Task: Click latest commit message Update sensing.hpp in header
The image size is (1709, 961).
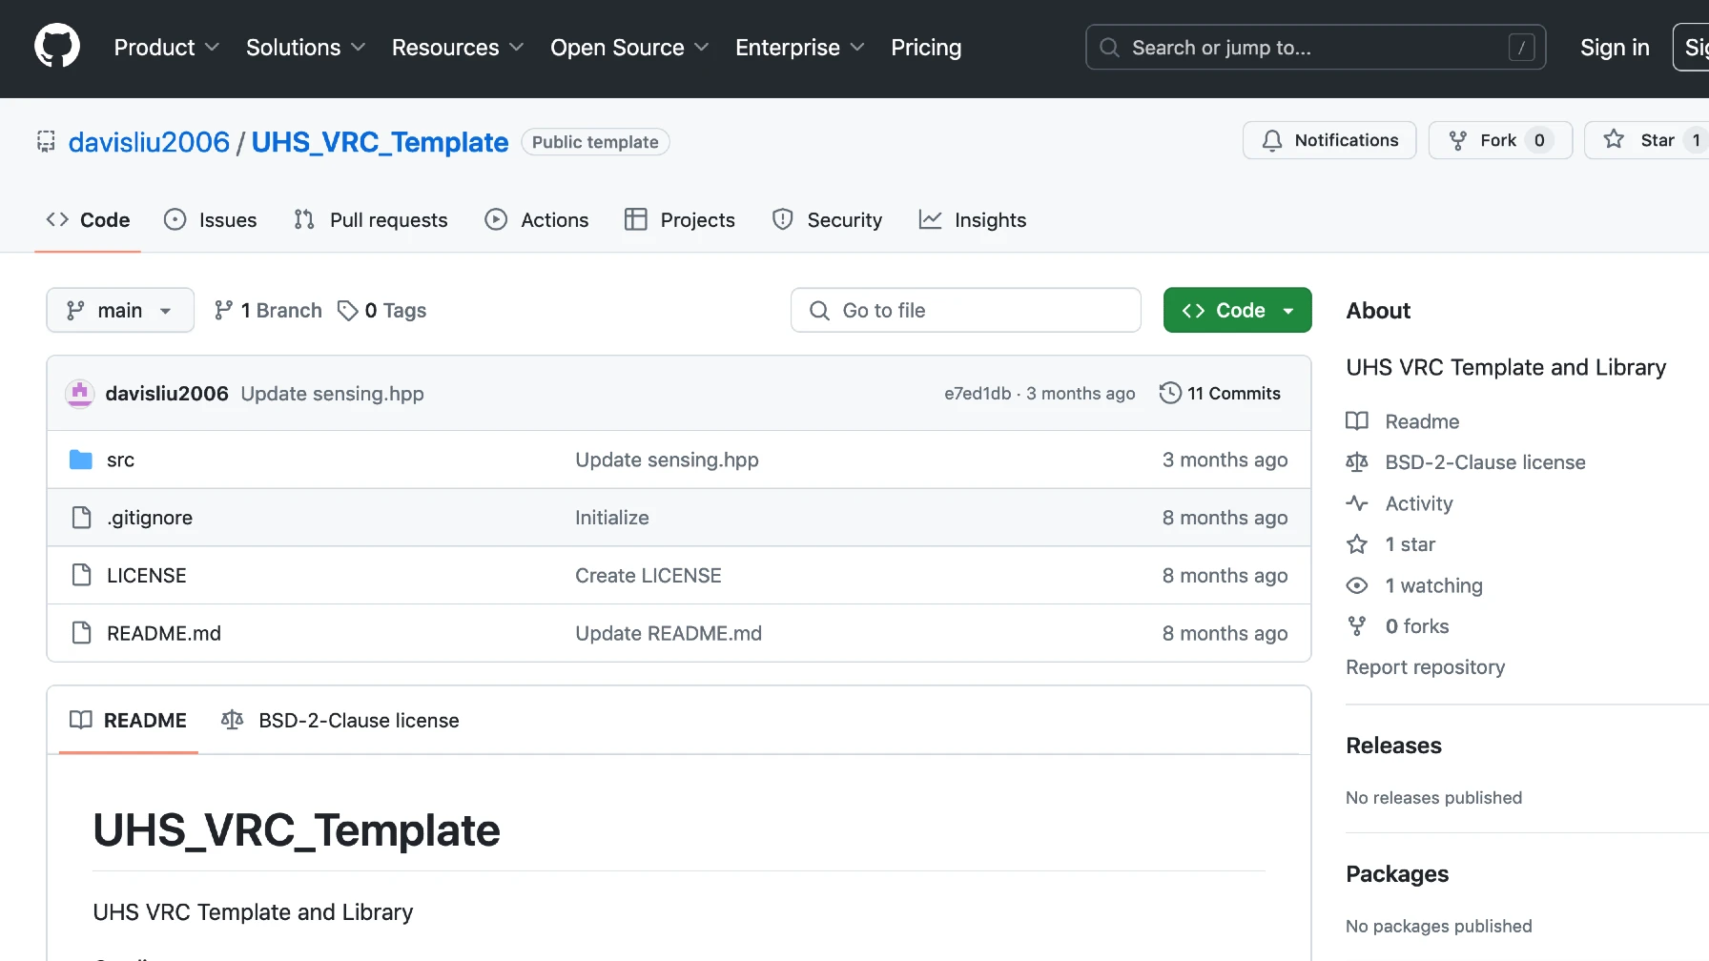Action: [x=332, y=393]
